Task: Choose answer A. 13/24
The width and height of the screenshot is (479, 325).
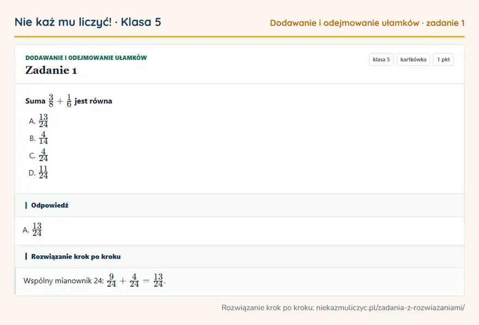Action: pyautogui.click(x=39, y=121)
